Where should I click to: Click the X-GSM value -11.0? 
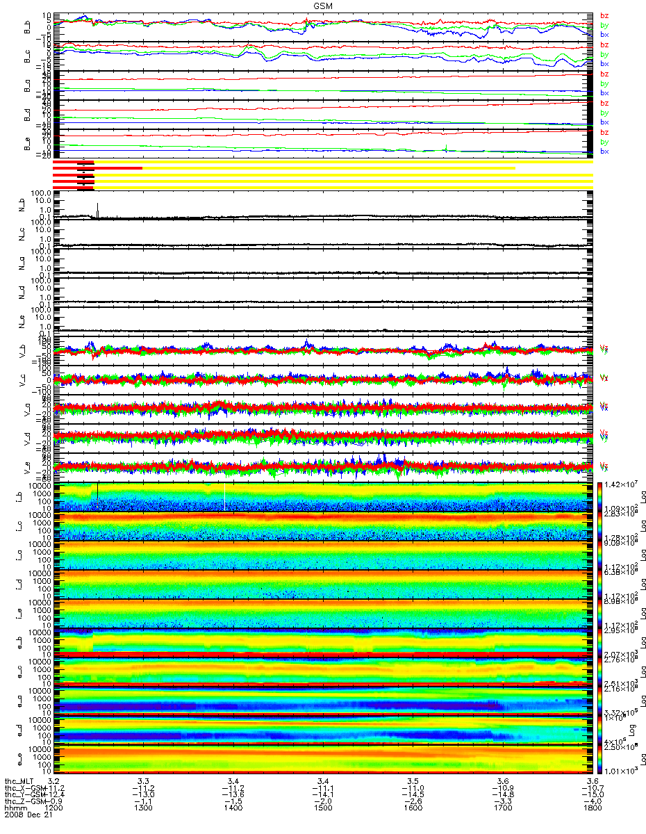[x=413, y=787]
